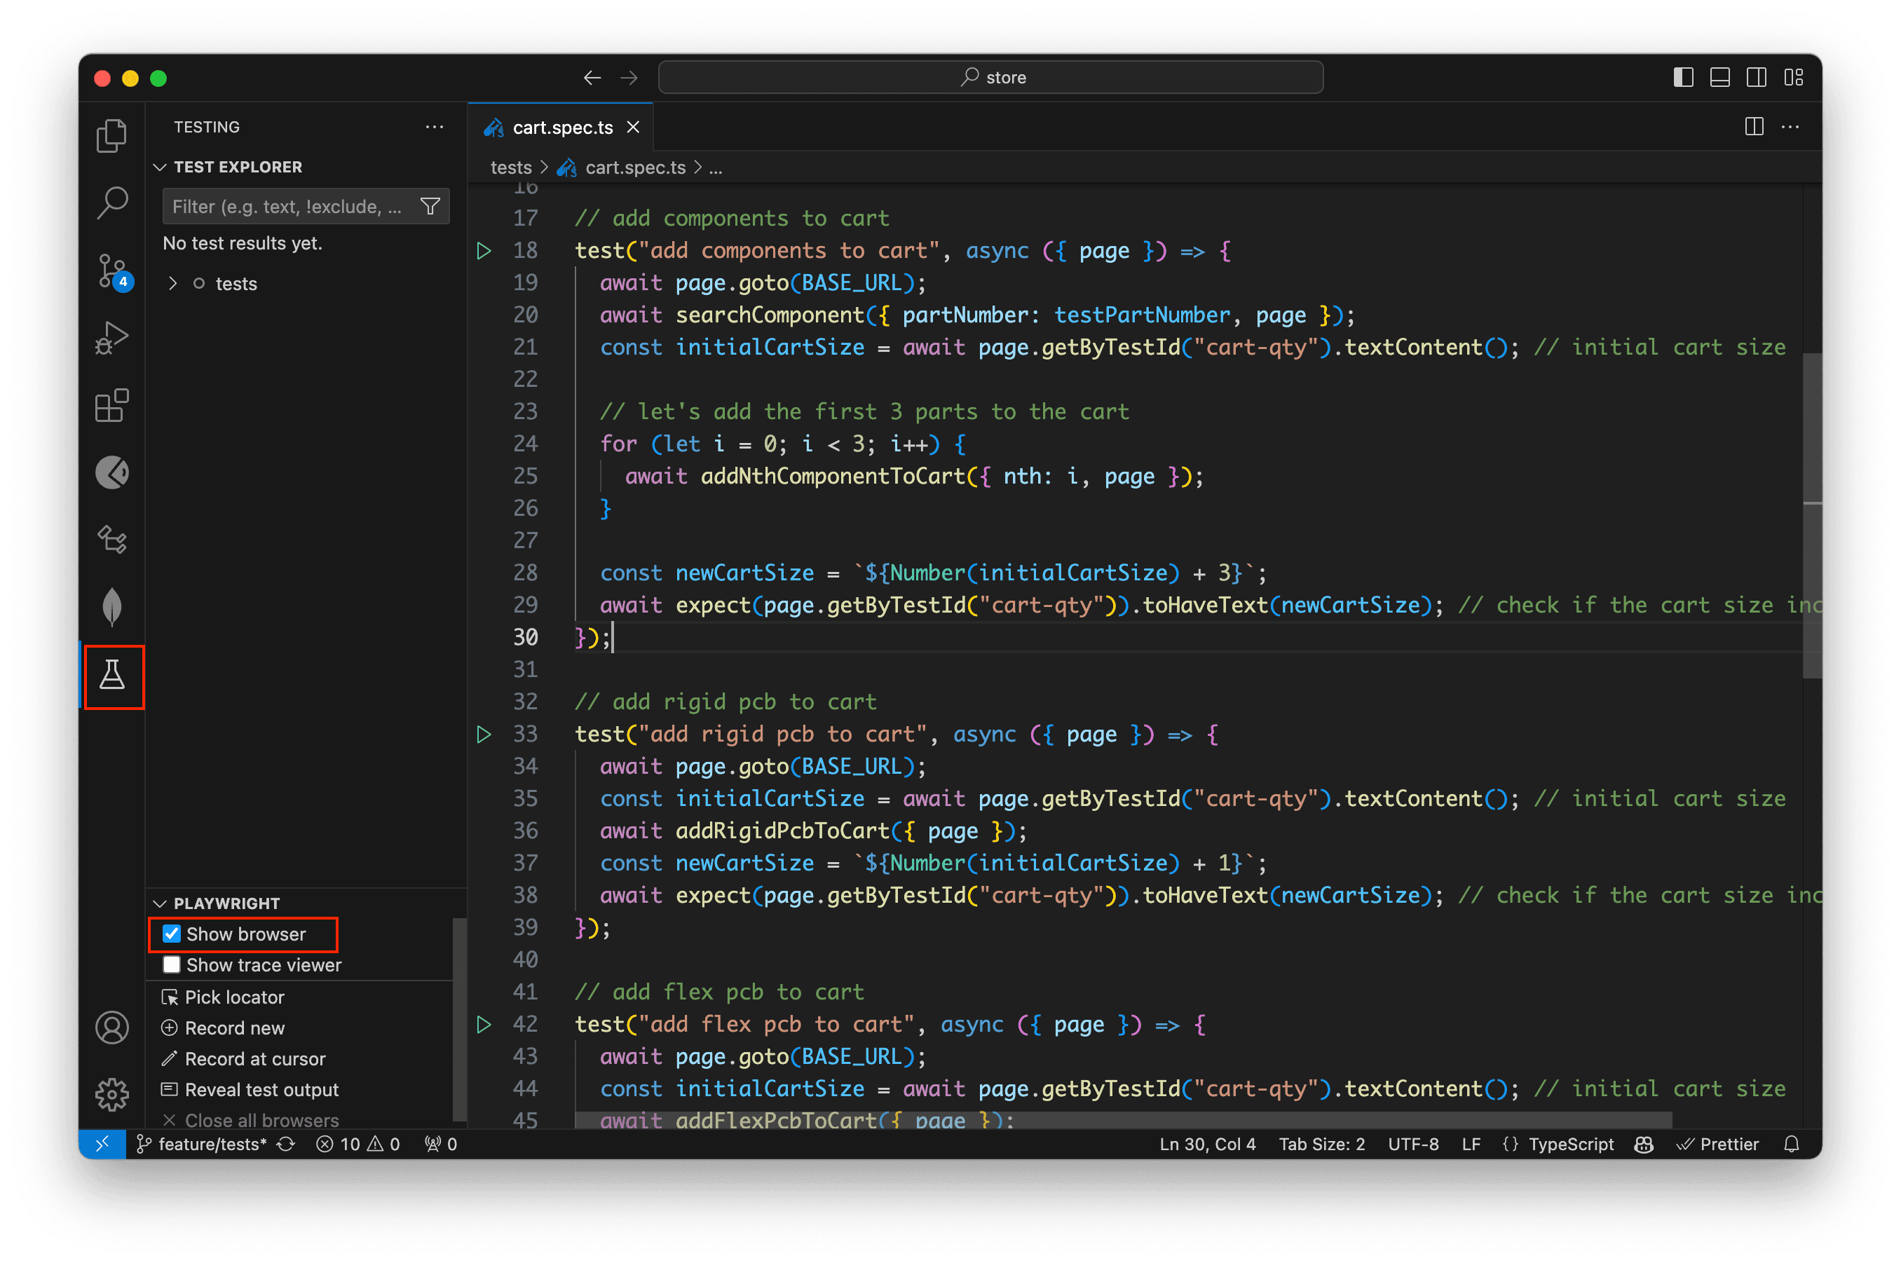Click the forwarded ports indicator showing 0
This screenshot has width=1901, height=1263.
coord(441,1144)
